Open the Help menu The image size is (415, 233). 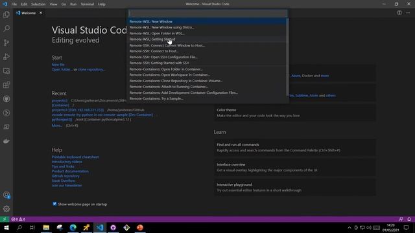[x=102, y=4]
